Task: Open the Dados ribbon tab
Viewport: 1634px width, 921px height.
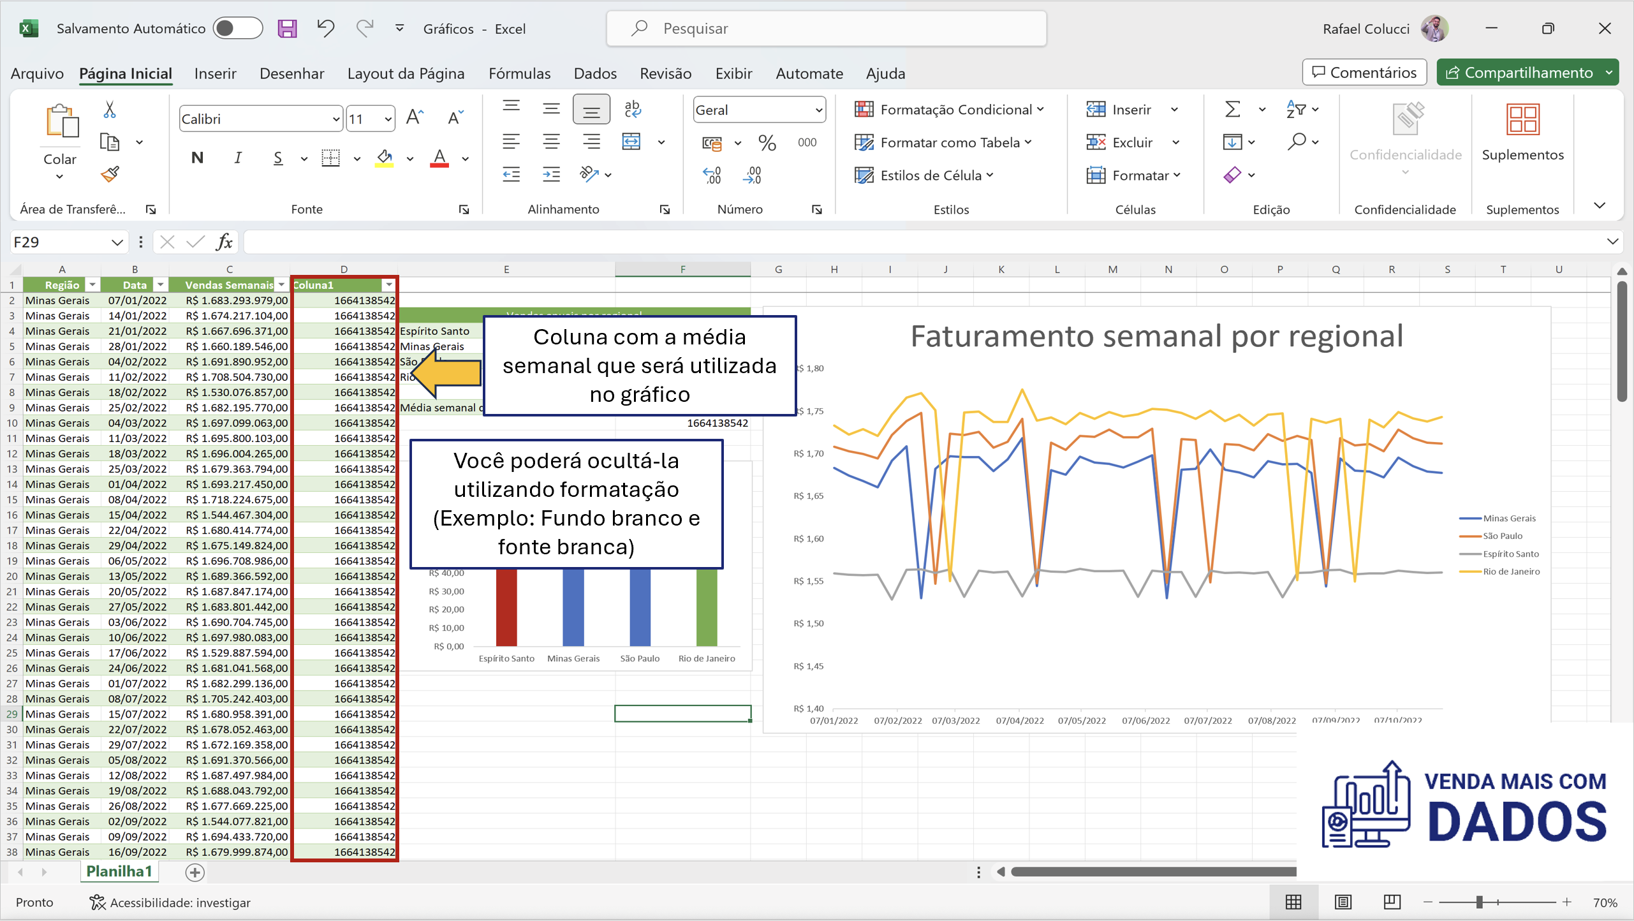Action: point(594,73)
